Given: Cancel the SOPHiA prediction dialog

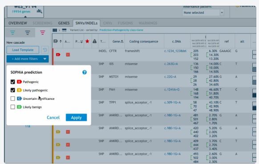Looking at the screenshot, I should click(53, 118).
